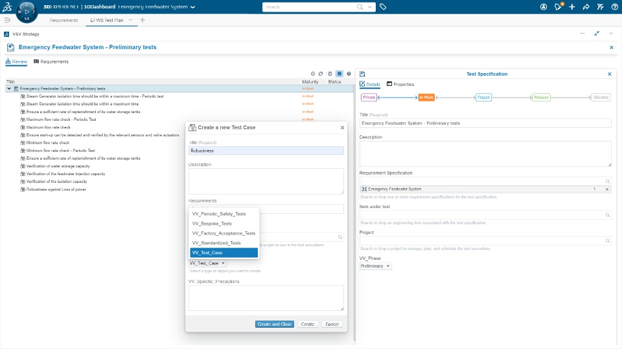Select VV_Bespoke_Tests option
Screen dimensions: 622x349
click(x=224, y=224)
